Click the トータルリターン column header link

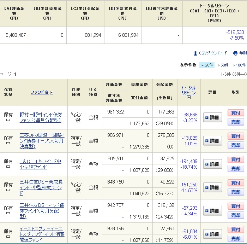[188, 90]
